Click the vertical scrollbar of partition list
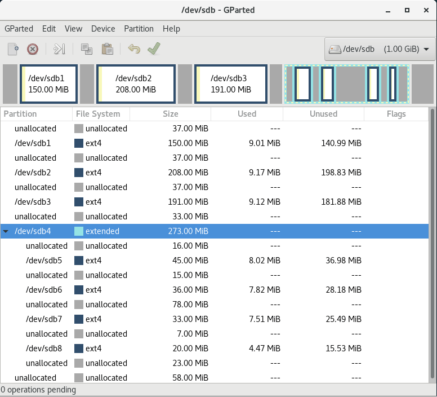Viewport: 437px width, 397px height. pyautogui.click(x=432, y=242)
